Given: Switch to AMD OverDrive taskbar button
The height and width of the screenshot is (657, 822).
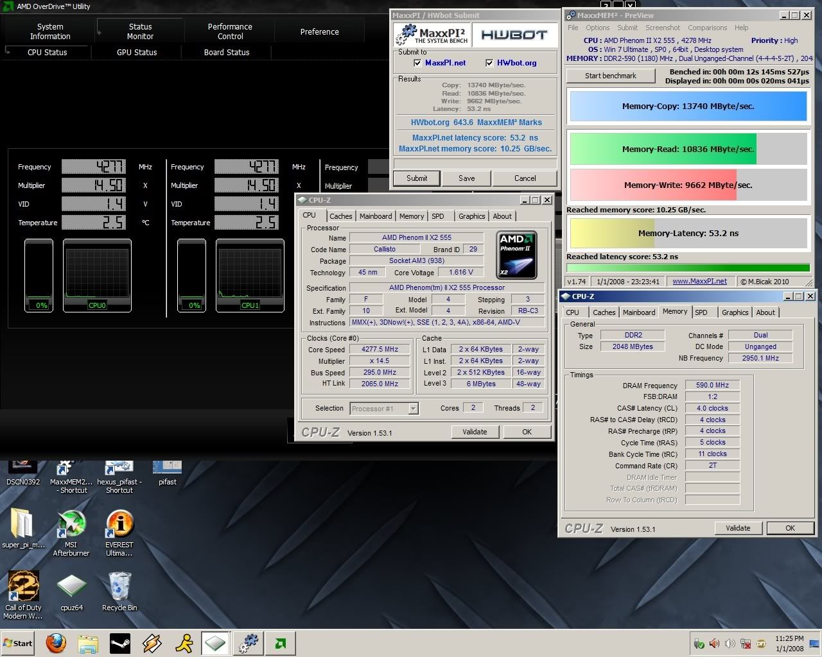Looking at the screenshot, I should [280, 644].
